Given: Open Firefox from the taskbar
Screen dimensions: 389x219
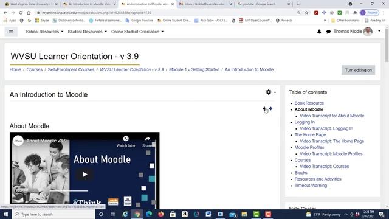Looking at the screenshot, I should [160, 214].
